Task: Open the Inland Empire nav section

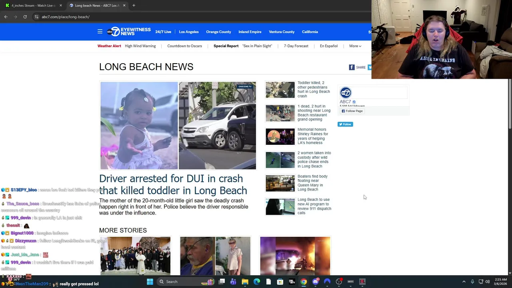Action: click(x=250, y=32)
